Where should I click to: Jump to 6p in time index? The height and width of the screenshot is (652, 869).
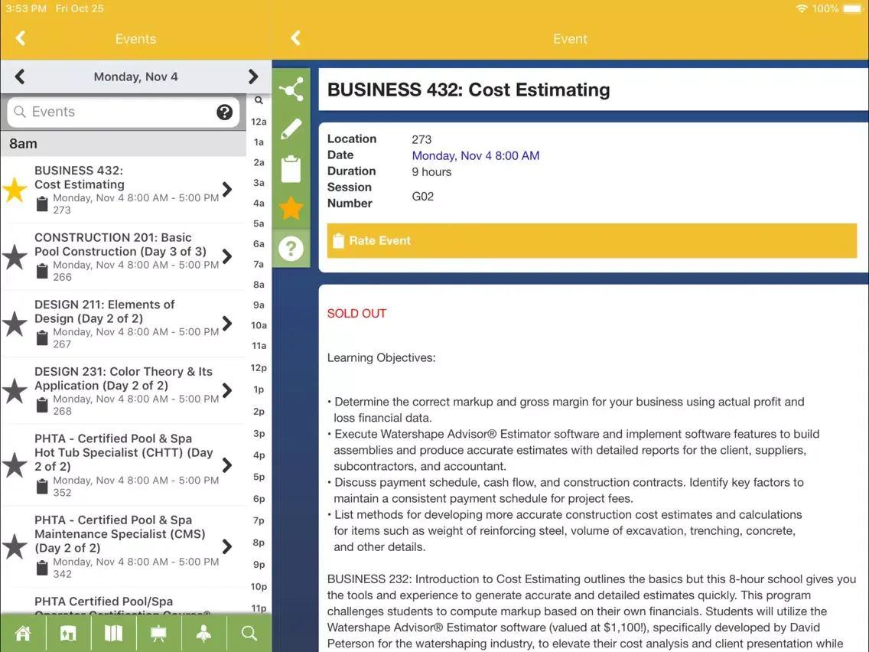pyautogui.click(x=259, y=499)
